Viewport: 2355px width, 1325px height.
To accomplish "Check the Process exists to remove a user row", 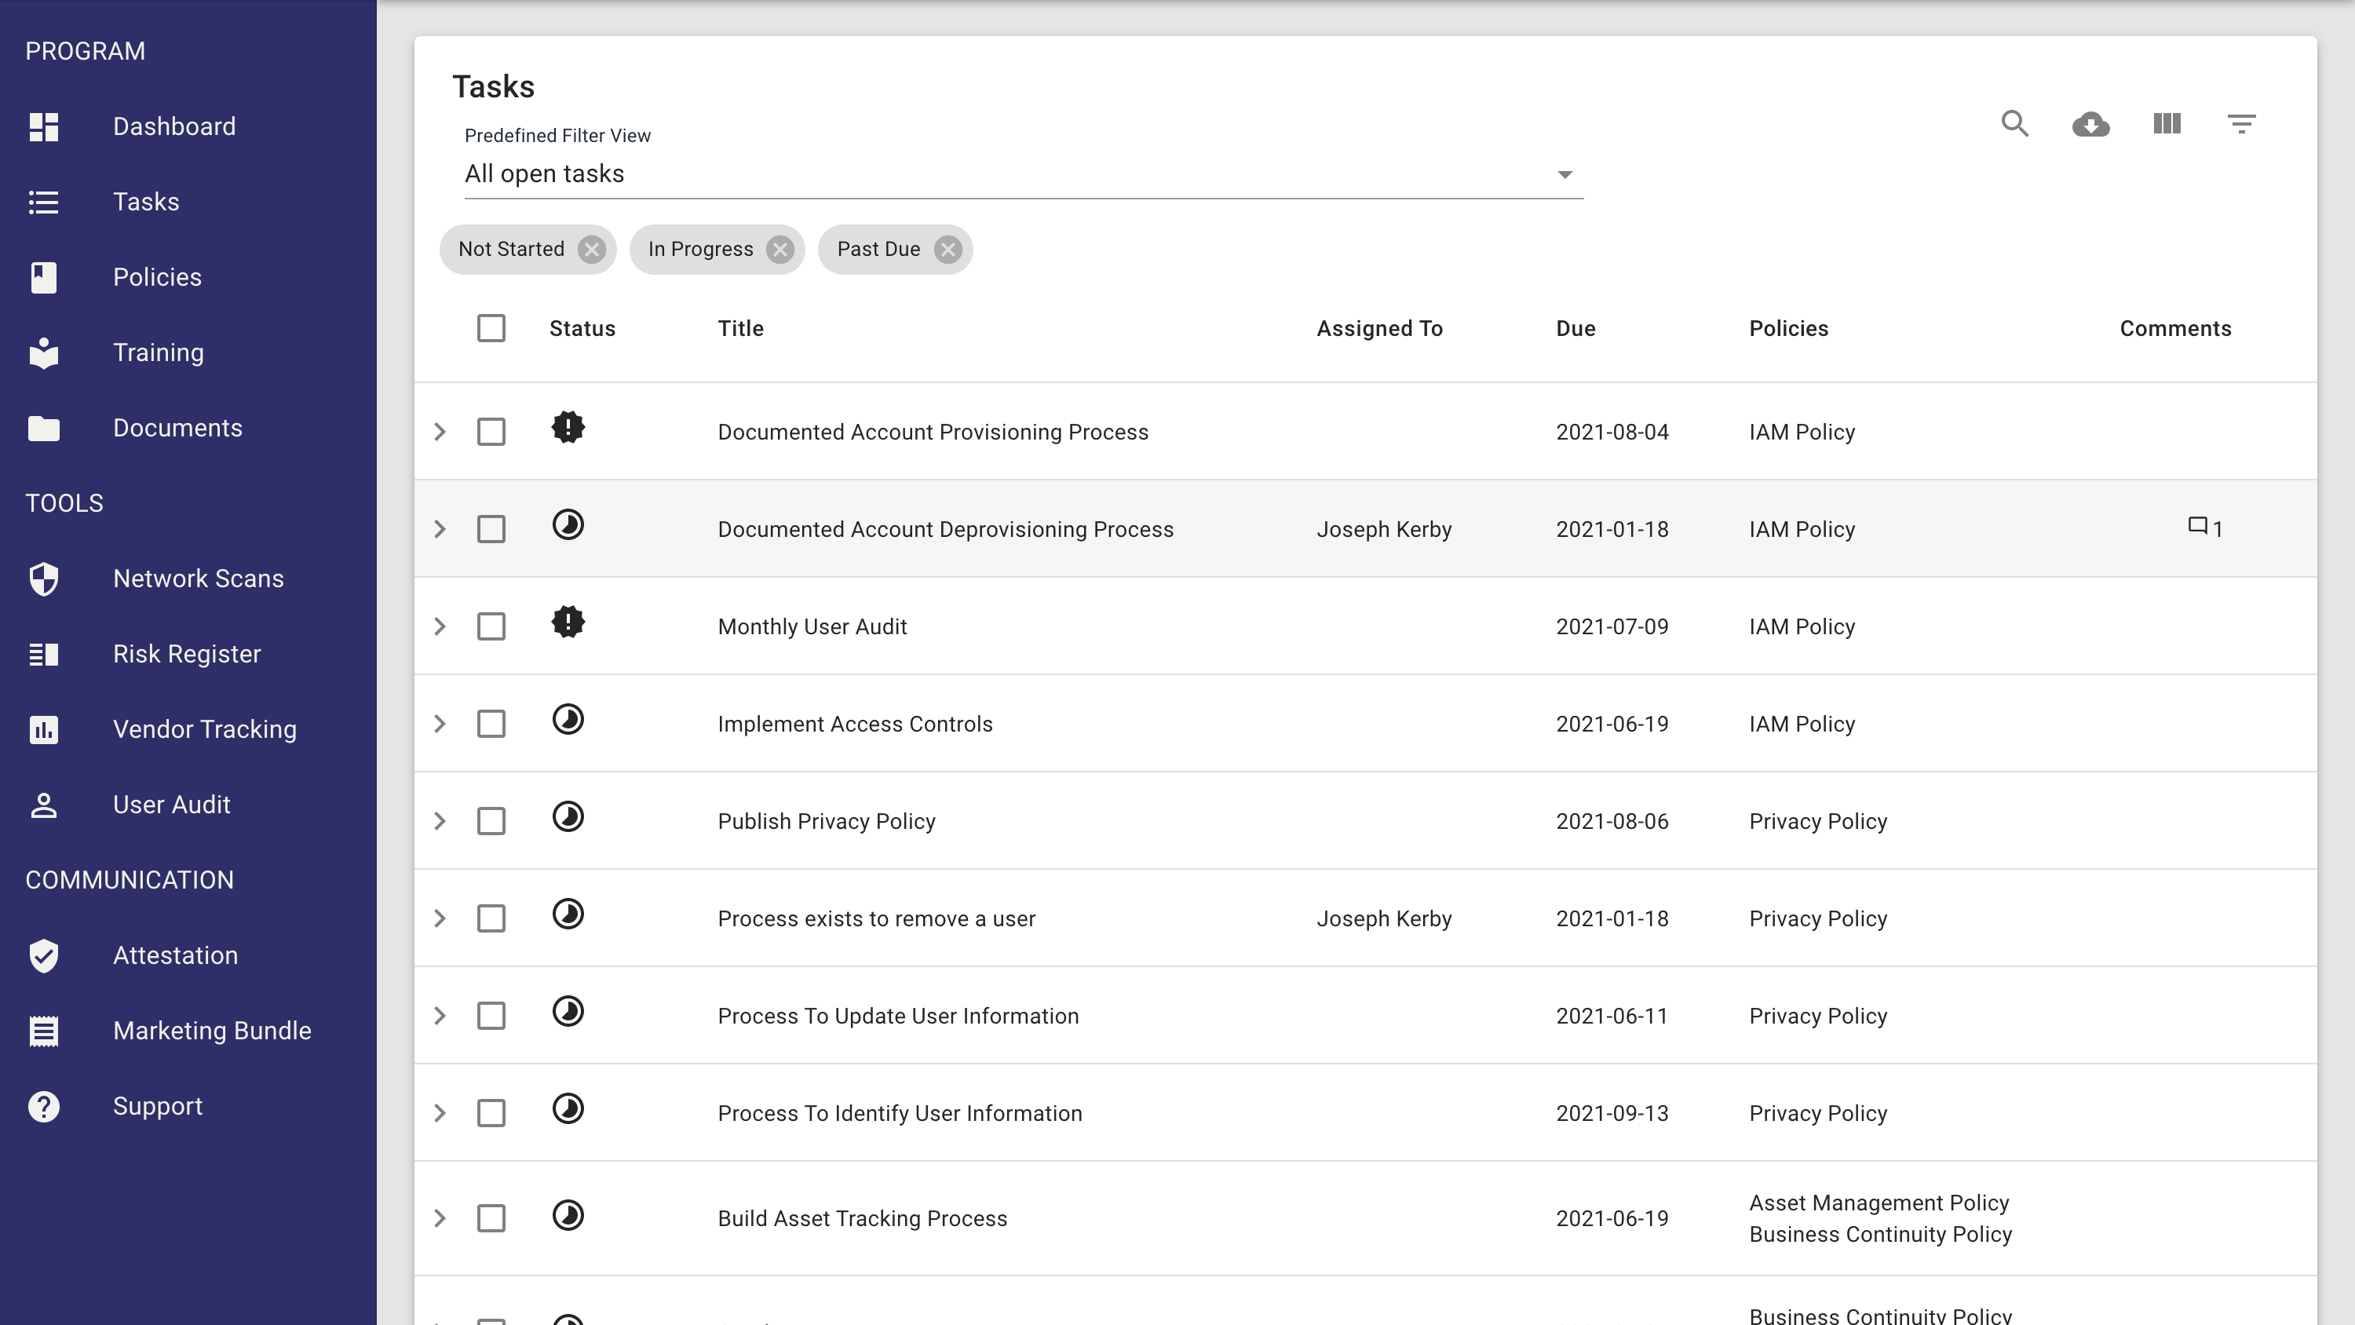I will click(491, 918).
